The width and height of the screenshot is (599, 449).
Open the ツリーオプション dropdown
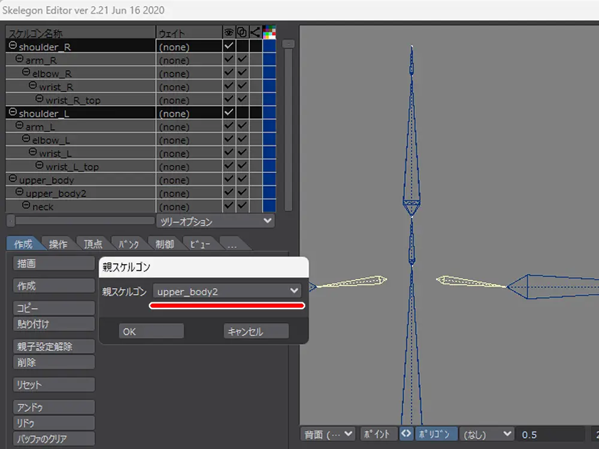[x=216, y=222]
